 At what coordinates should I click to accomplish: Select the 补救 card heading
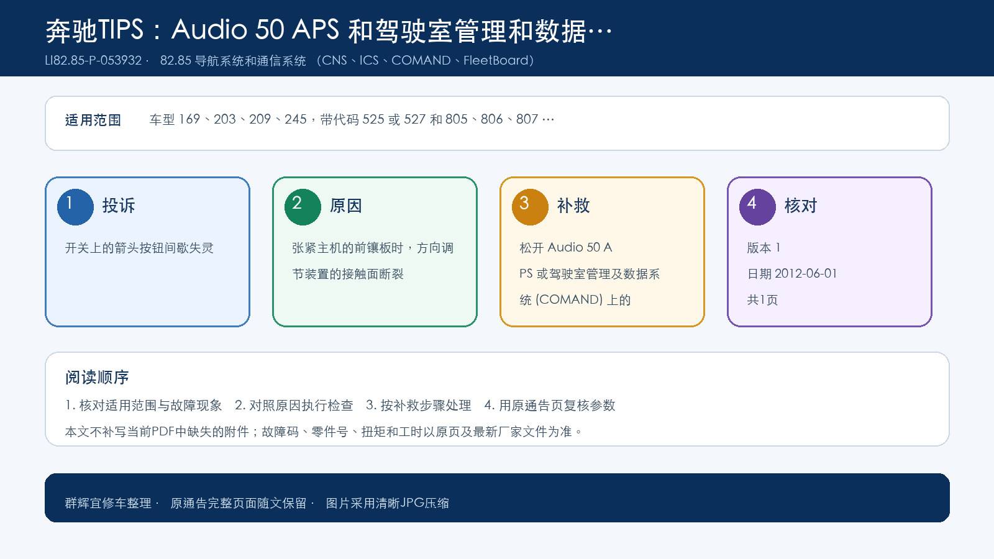click(x=573, y=206)
